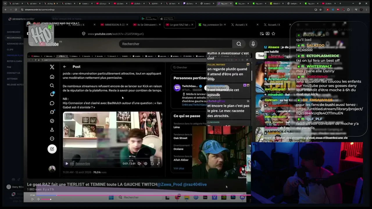Image resolution: width=372 pixels, height=209 pixels.
Task: Open the CLIPS sidebar item
Action: click(x=10, y=50)
